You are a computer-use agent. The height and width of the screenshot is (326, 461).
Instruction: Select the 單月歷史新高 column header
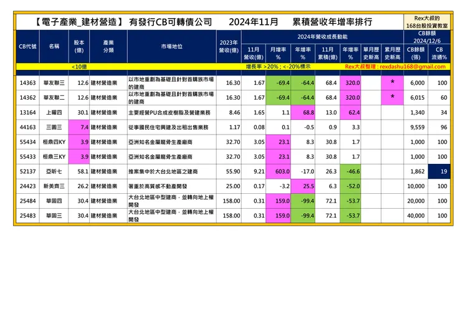(371, 53)
